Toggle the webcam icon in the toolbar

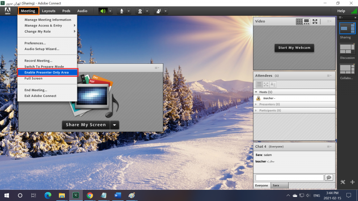(140, 11)
